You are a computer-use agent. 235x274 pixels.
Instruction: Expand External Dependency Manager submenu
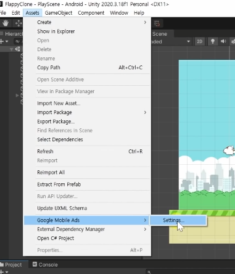pyautogui.click(x=87, y=229)
